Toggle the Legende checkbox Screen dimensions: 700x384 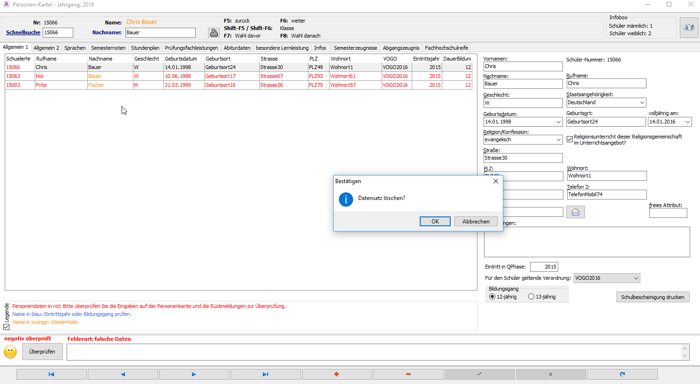(7, 327)
